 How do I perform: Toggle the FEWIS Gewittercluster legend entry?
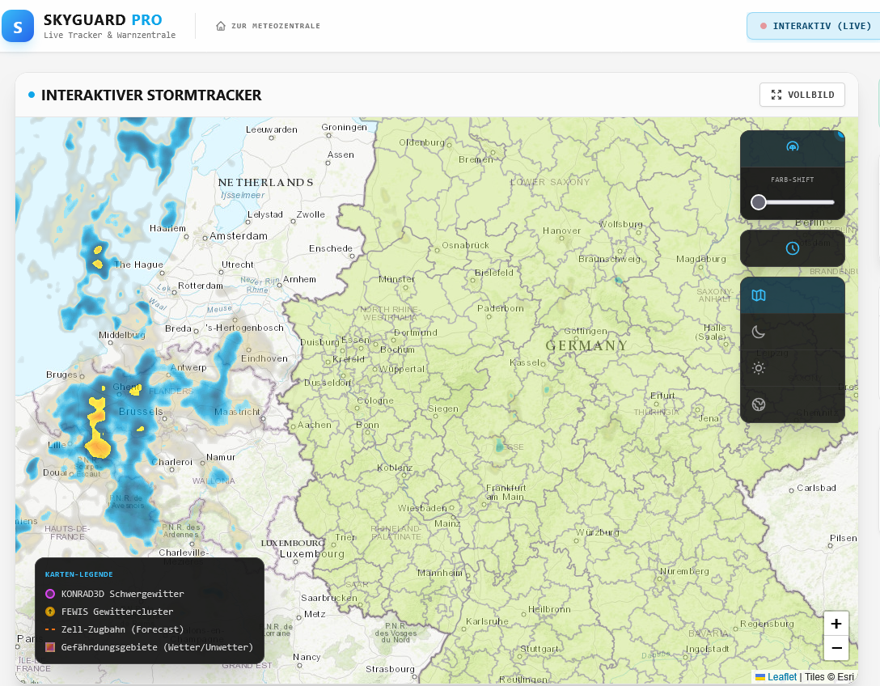pyautogui.click(x=50, y=612)
